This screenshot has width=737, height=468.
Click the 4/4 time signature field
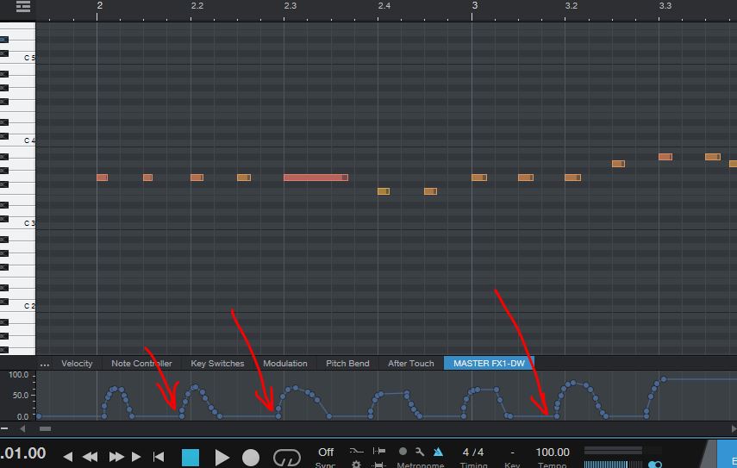click(473, 452)
